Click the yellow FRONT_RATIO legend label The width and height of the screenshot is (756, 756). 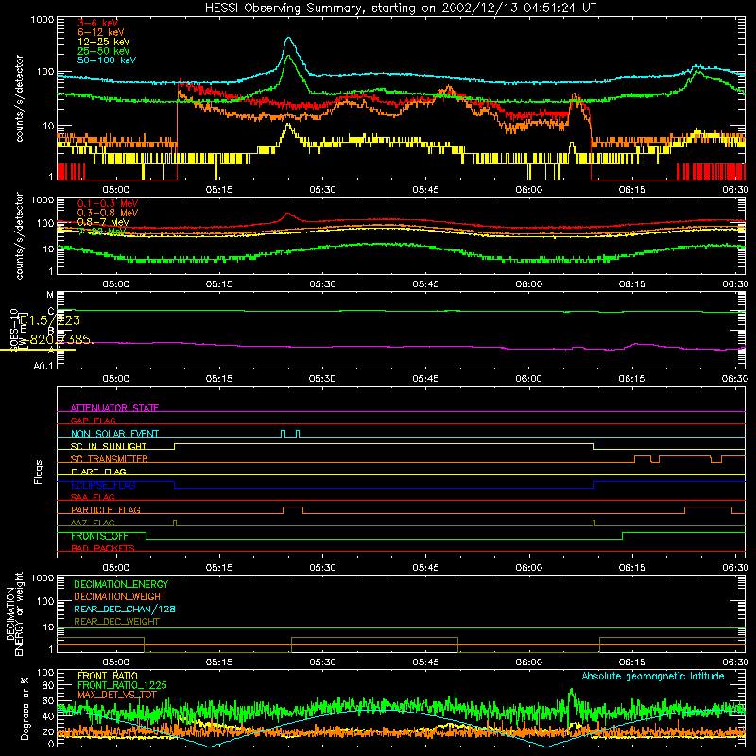tap(108, 676)
